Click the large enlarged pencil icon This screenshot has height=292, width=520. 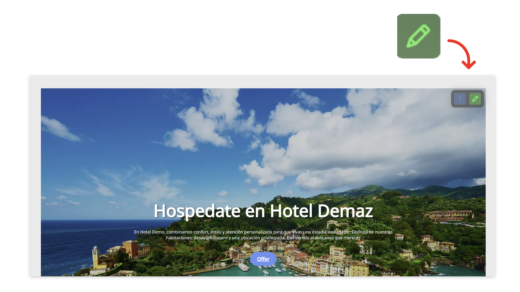[x=418, y=36]
